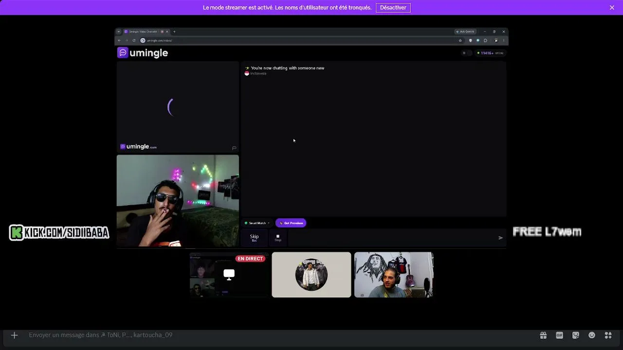Select the Umingle Video Chat tab

coord(146,32)
